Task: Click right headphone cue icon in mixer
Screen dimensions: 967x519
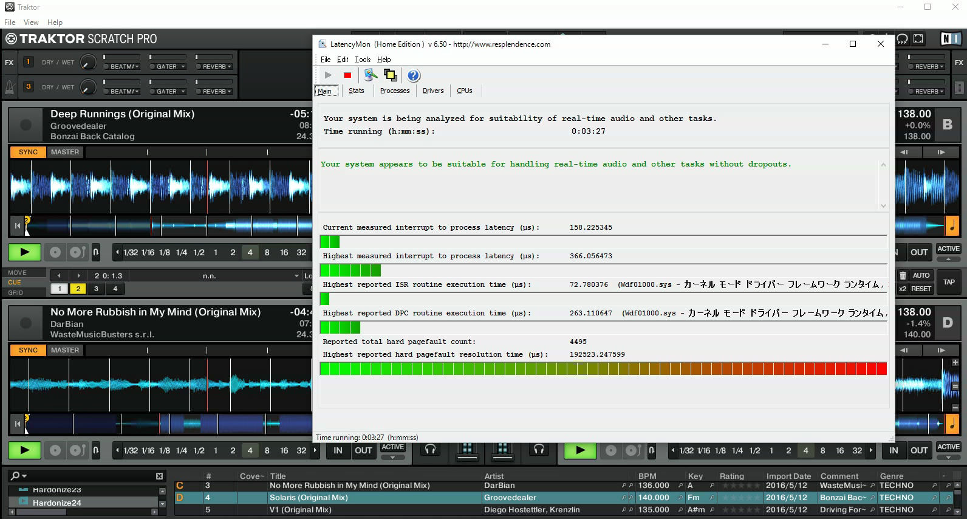Action: (x=539, y=449)
